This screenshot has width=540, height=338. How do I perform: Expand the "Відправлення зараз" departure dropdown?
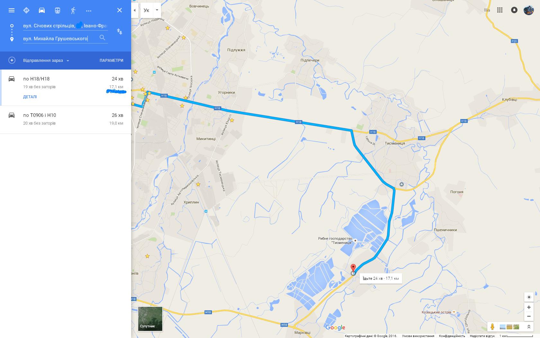pos(46,61)
